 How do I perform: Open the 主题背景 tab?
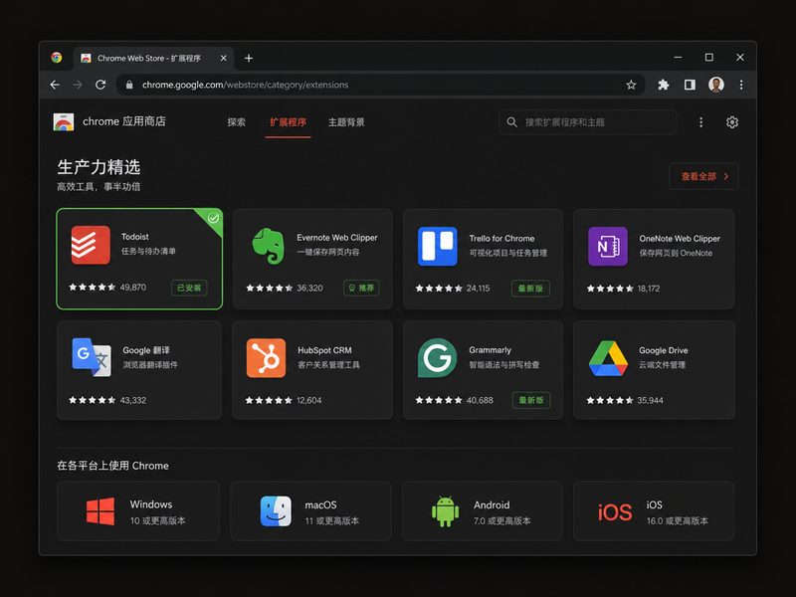point(346,122)
